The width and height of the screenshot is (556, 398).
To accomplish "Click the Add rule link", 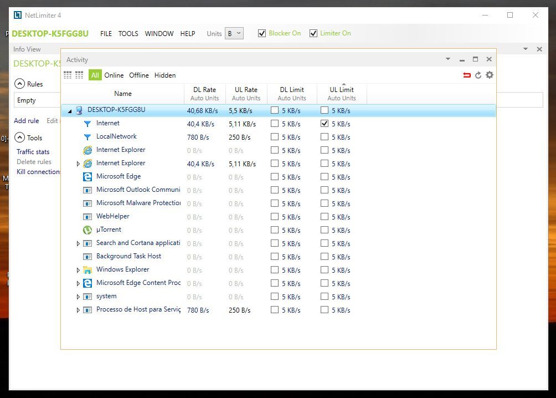I will click(26, 121).
